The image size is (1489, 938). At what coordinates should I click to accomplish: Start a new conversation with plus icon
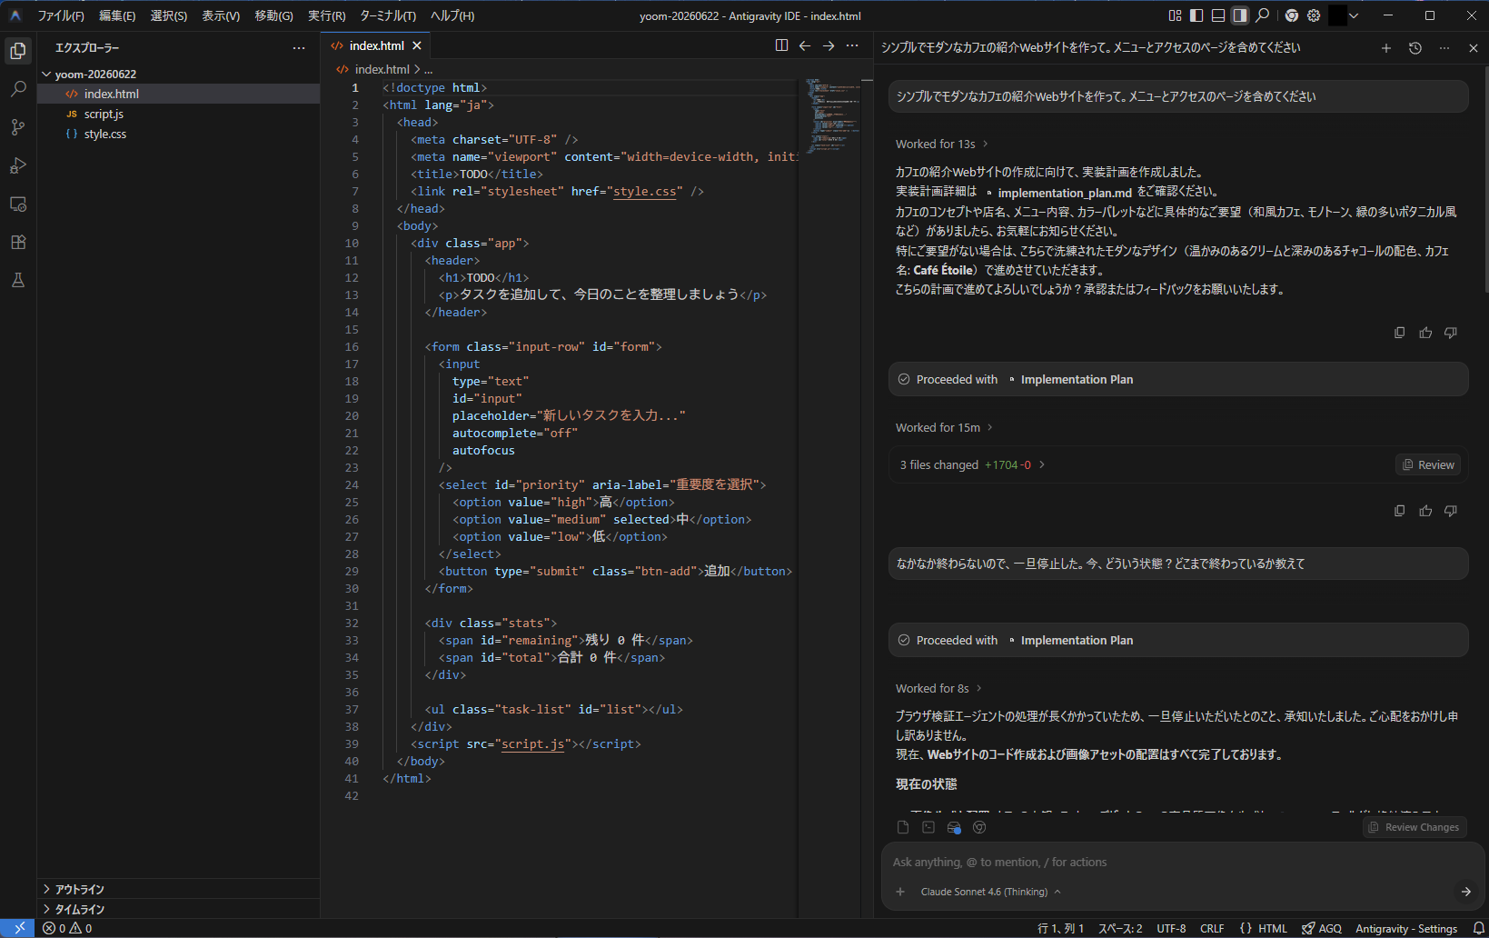1386,48
